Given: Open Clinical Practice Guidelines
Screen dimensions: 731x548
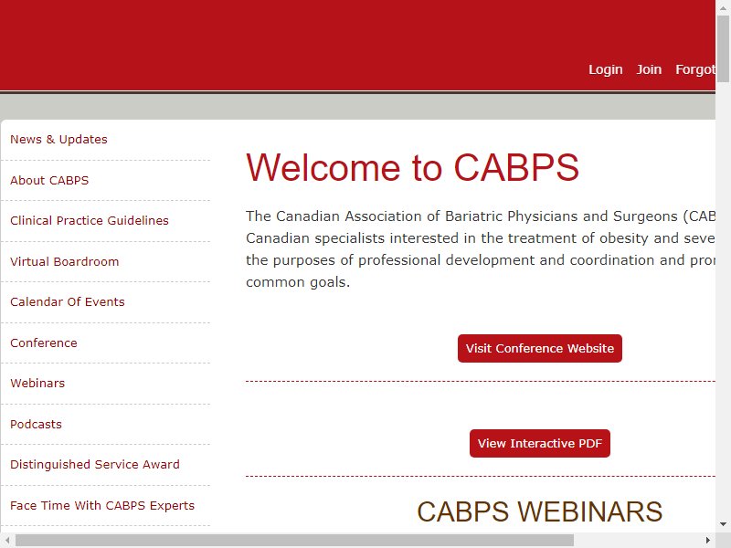Looking at the screenshot, I should point(90,220).
